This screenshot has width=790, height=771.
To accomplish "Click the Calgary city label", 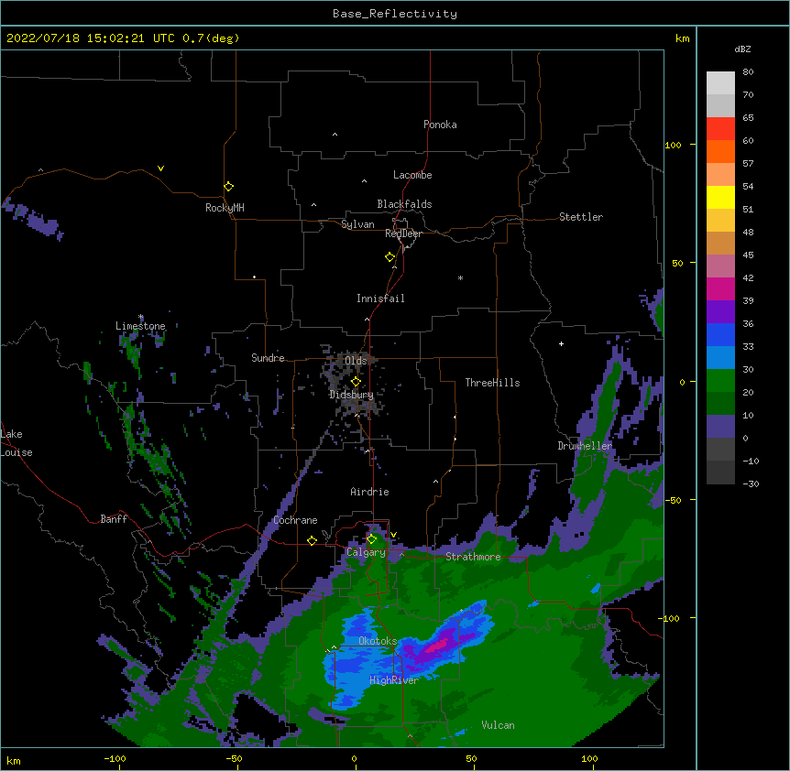I will pos(366,552).
